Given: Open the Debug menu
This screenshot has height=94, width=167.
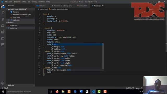Looking at the screenshot, I should (34, 2).
